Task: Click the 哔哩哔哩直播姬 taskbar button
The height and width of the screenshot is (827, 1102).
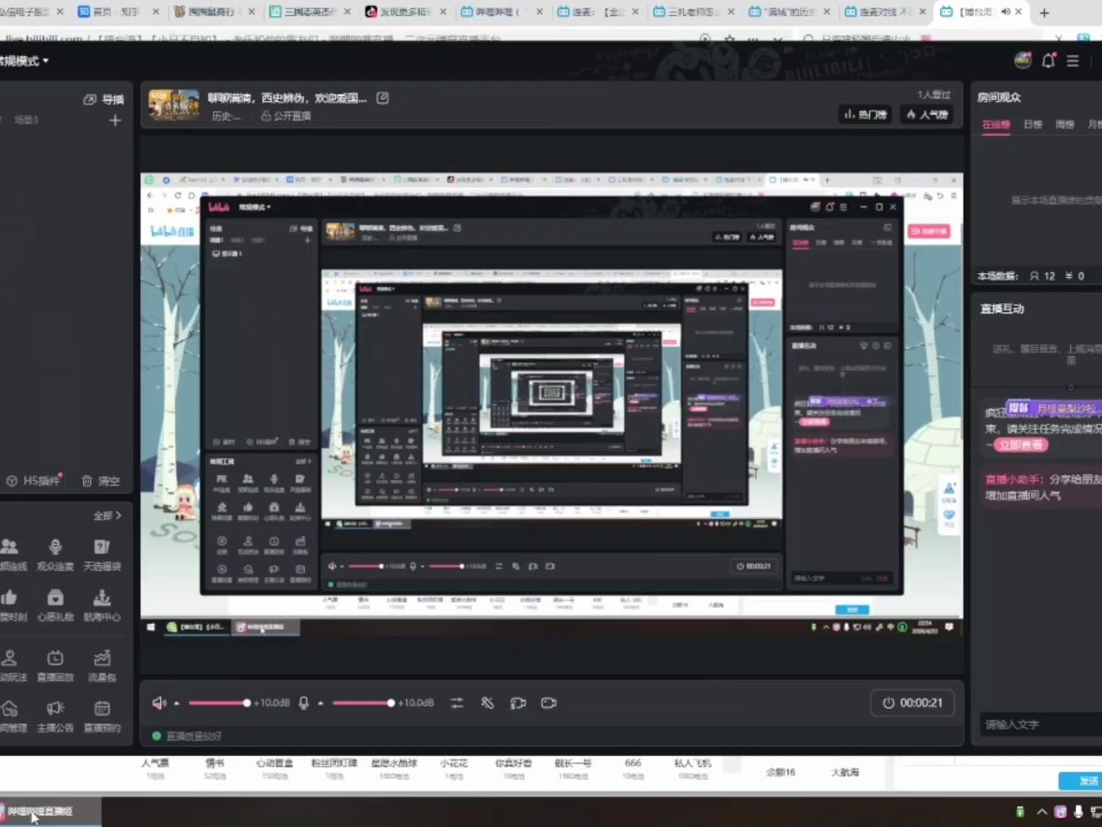Action: [50, 811]
